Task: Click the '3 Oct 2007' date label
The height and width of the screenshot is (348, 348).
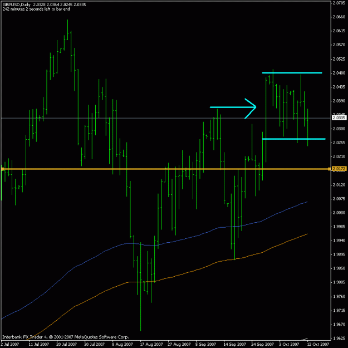Action: [290, 345]
